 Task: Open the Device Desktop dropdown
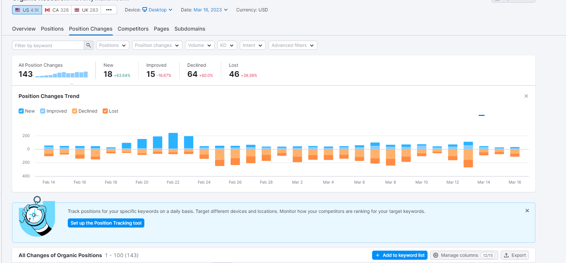tap(157, 10)
